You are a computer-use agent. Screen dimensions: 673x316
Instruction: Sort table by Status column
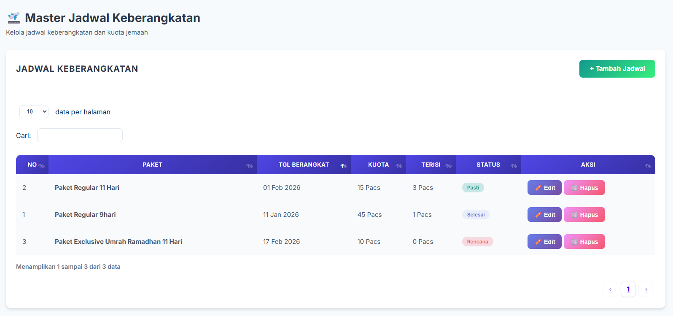514,165
